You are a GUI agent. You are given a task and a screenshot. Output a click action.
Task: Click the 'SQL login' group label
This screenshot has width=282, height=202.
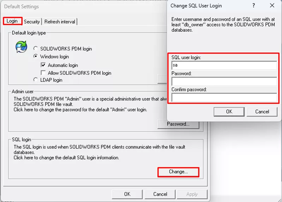coord(22,140)
